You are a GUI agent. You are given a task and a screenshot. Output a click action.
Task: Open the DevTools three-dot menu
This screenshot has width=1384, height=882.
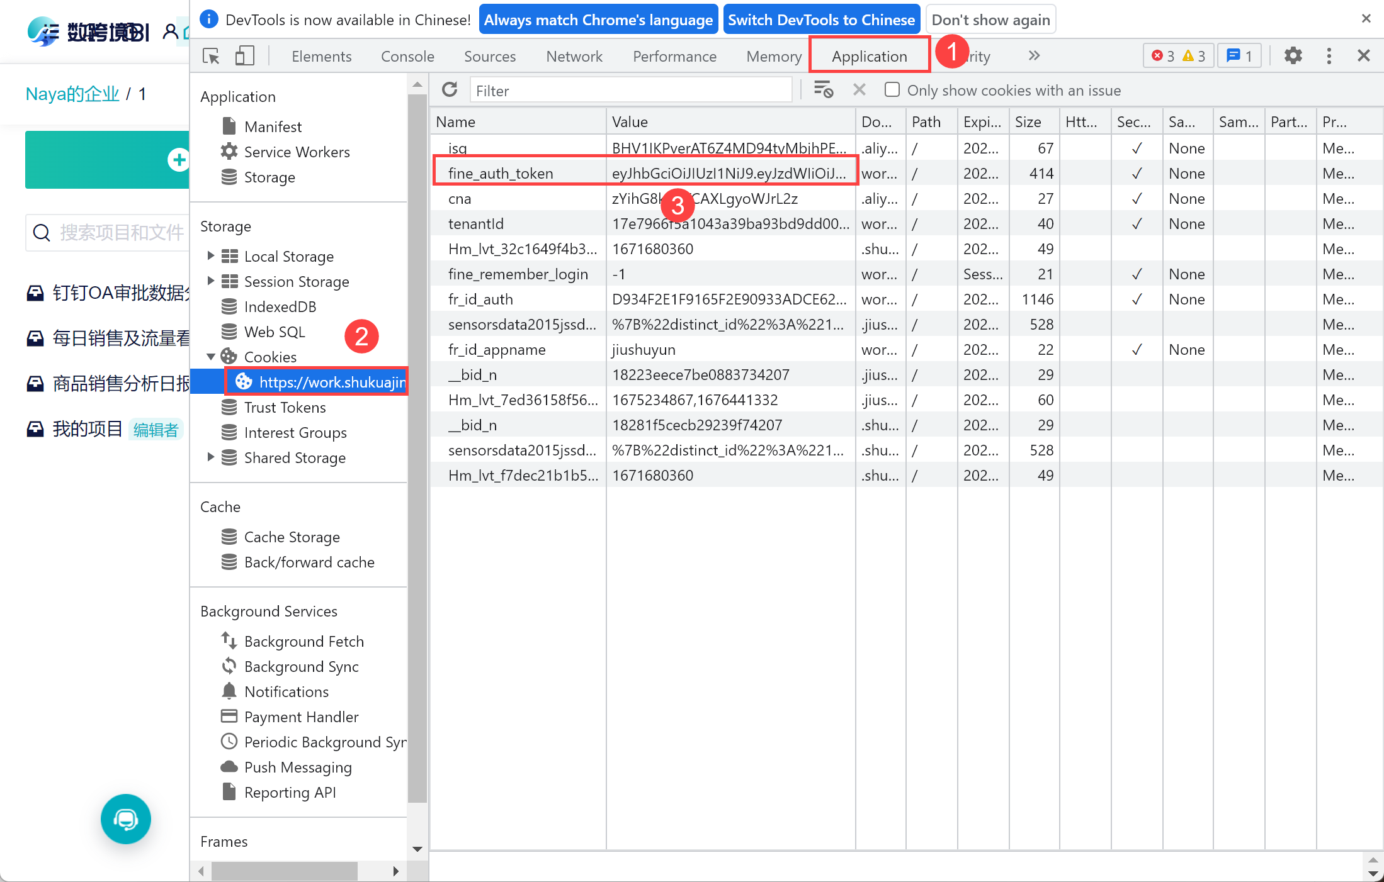point(1329,56)
